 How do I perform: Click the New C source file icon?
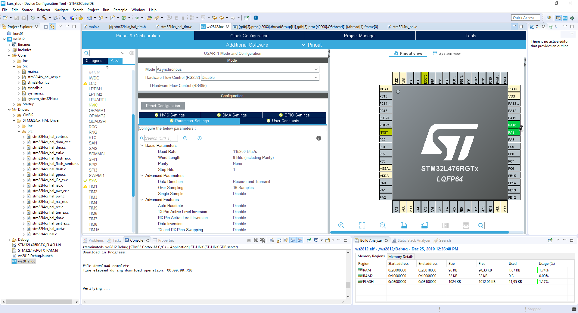[x=113, y=18]
